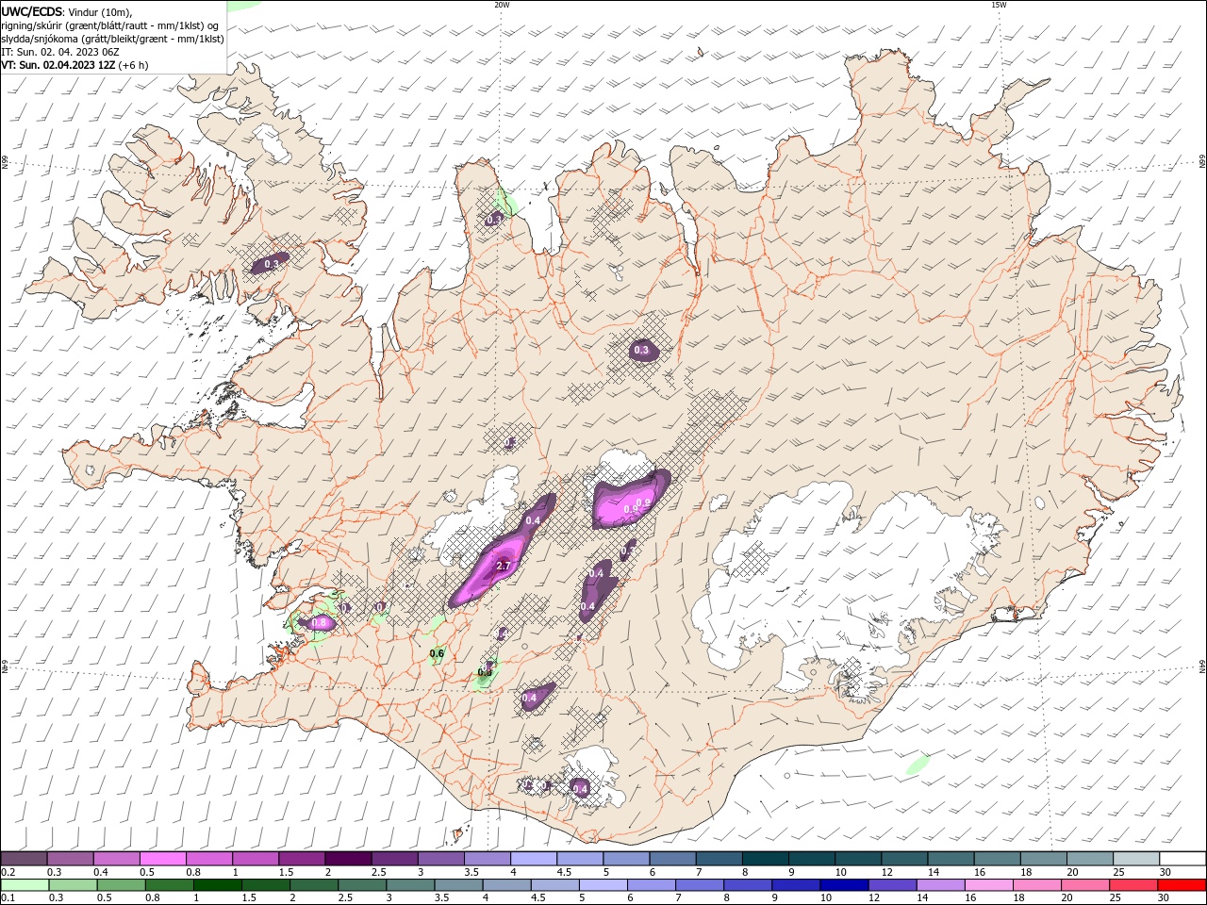Click the '20W' longitude label
The image size is (1207, 905).
502,5
